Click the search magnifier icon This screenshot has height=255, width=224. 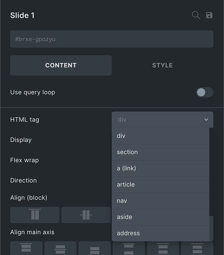click(x=196, y=15)
